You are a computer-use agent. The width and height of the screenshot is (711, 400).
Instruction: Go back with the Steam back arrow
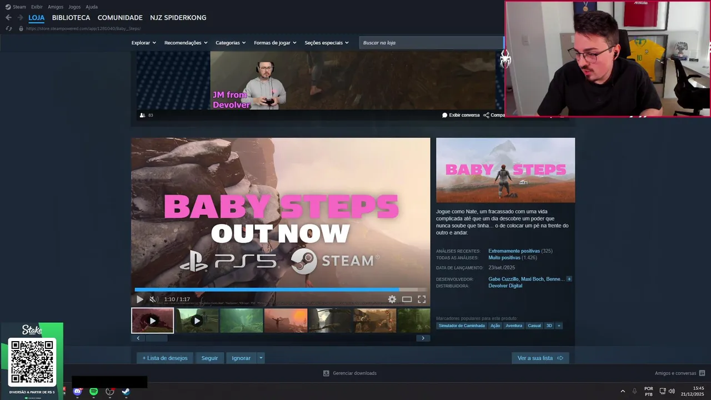pyautogui.click(x=8, y=18)
